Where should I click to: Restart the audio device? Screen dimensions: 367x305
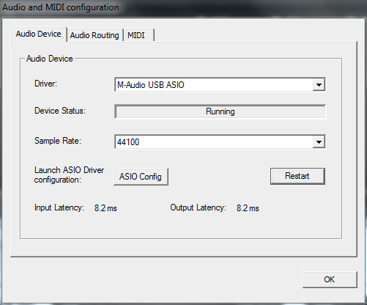pos(297,176)
